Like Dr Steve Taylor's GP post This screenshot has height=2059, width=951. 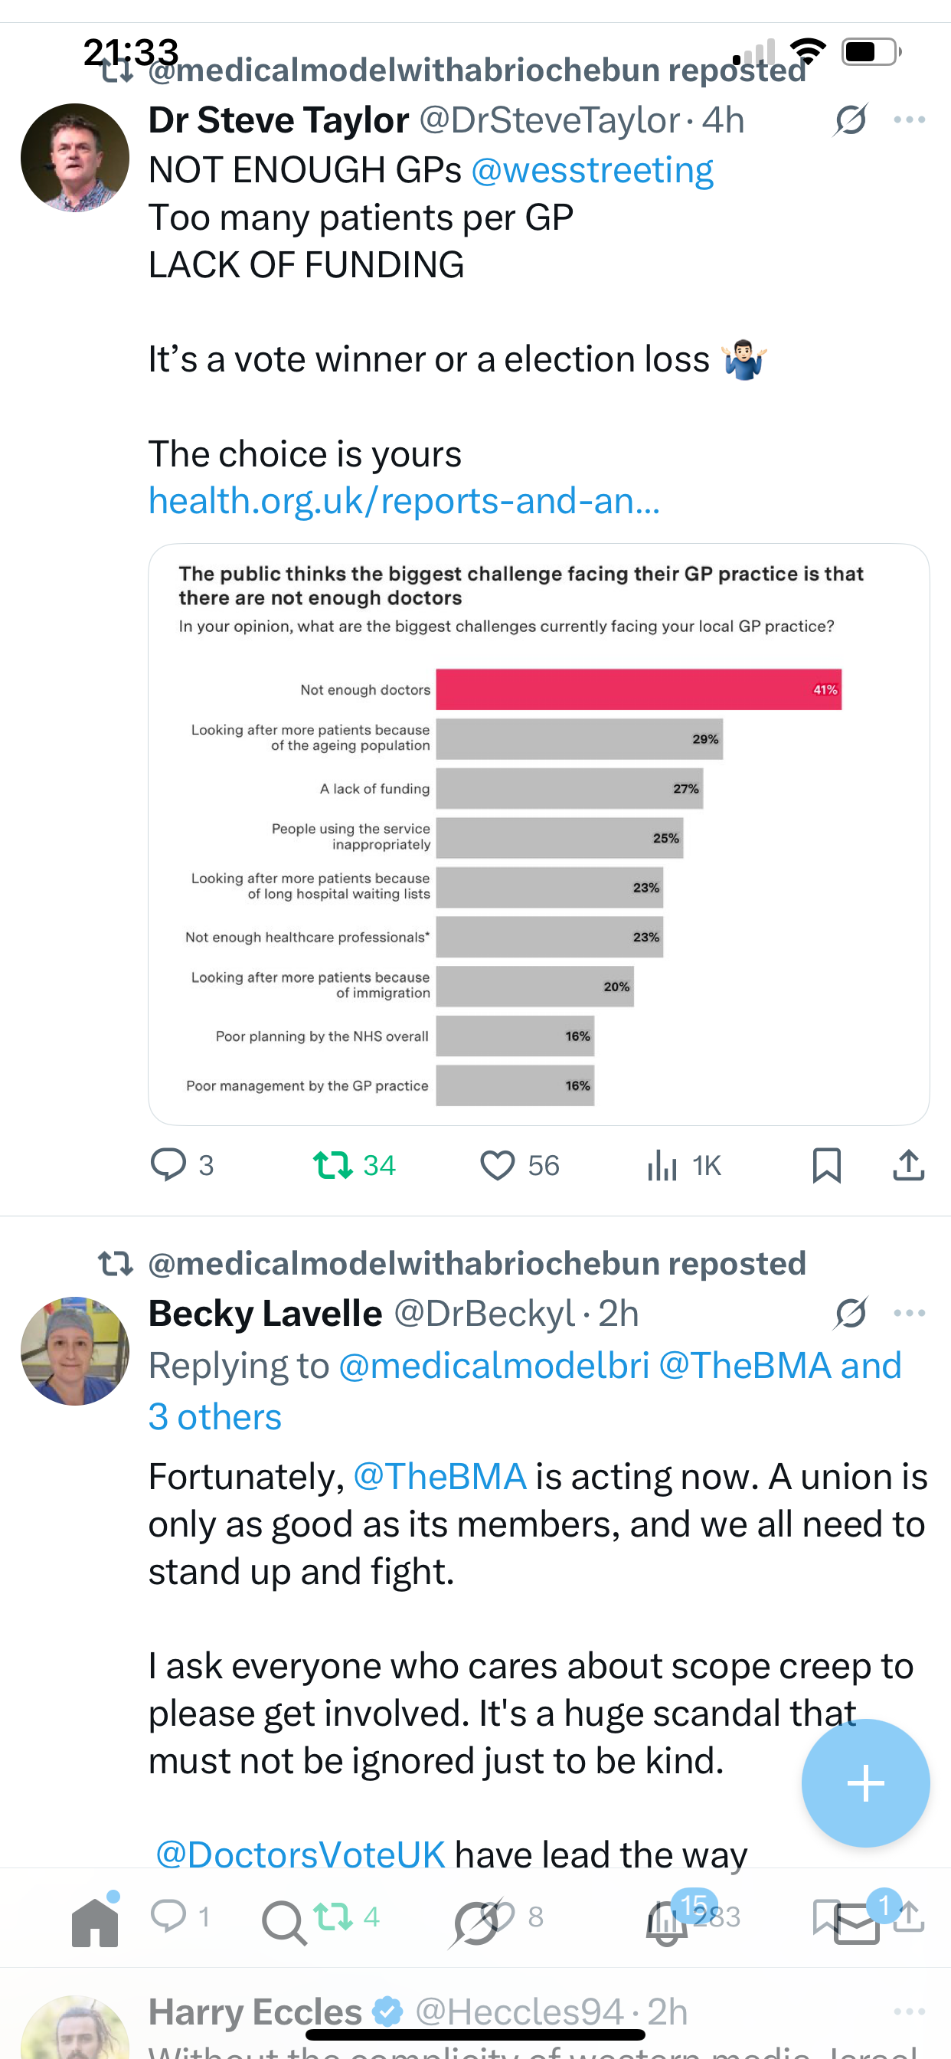(x=497, y=1164)
